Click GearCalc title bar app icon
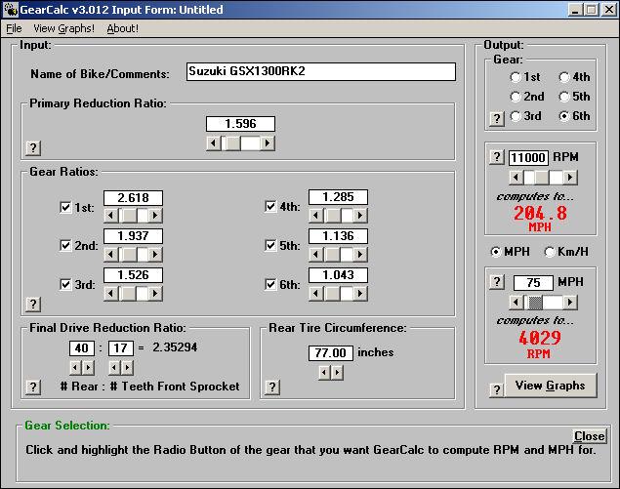Viewport: 620px width, 489px height. point(11,10)
